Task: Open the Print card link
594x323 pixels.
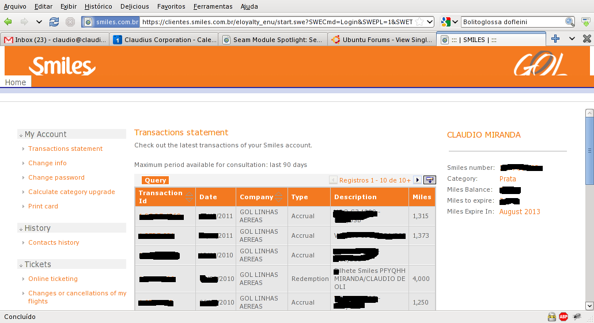Action: click(43, 206)
